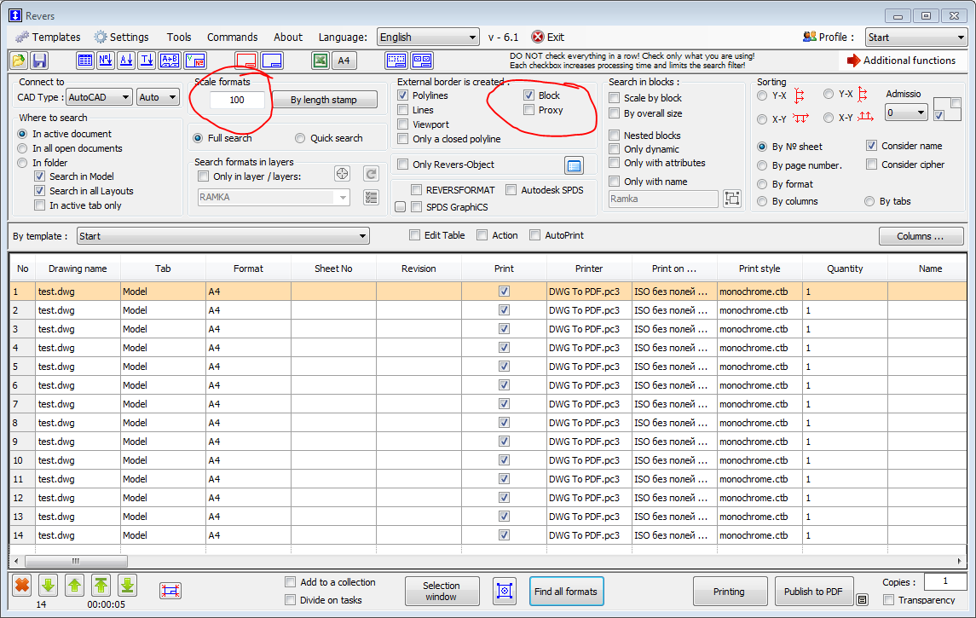Image resolution: width=976 pixels, height=618 pixels.
Task: Click the Scale formats input field
Action: (x=237, y=100)
